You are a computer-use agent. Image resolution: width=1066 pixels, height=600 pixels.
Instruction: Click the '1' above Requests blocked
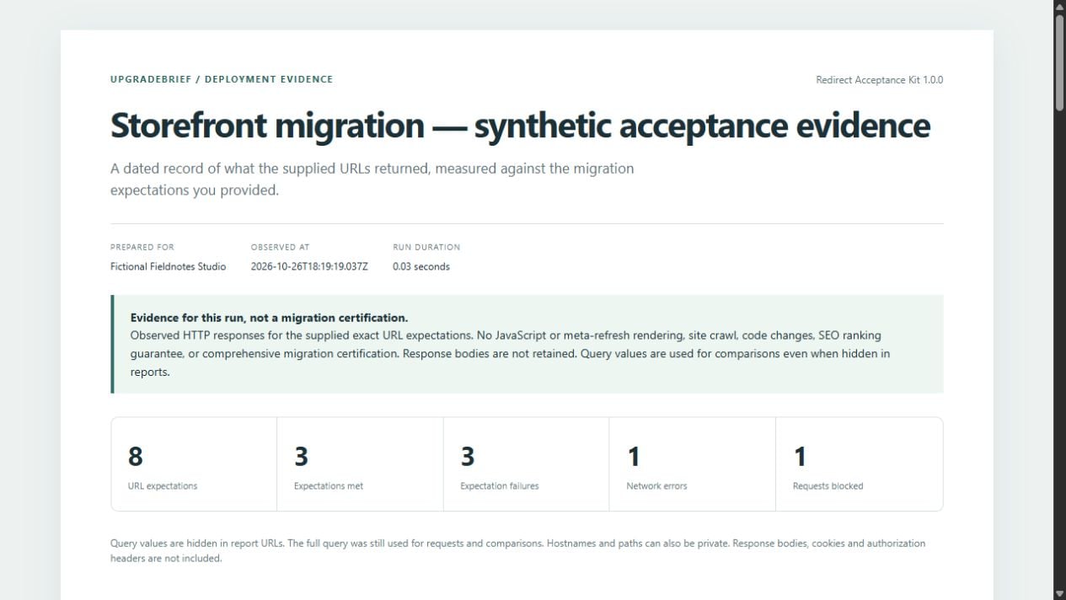click(x=800, y=456)
